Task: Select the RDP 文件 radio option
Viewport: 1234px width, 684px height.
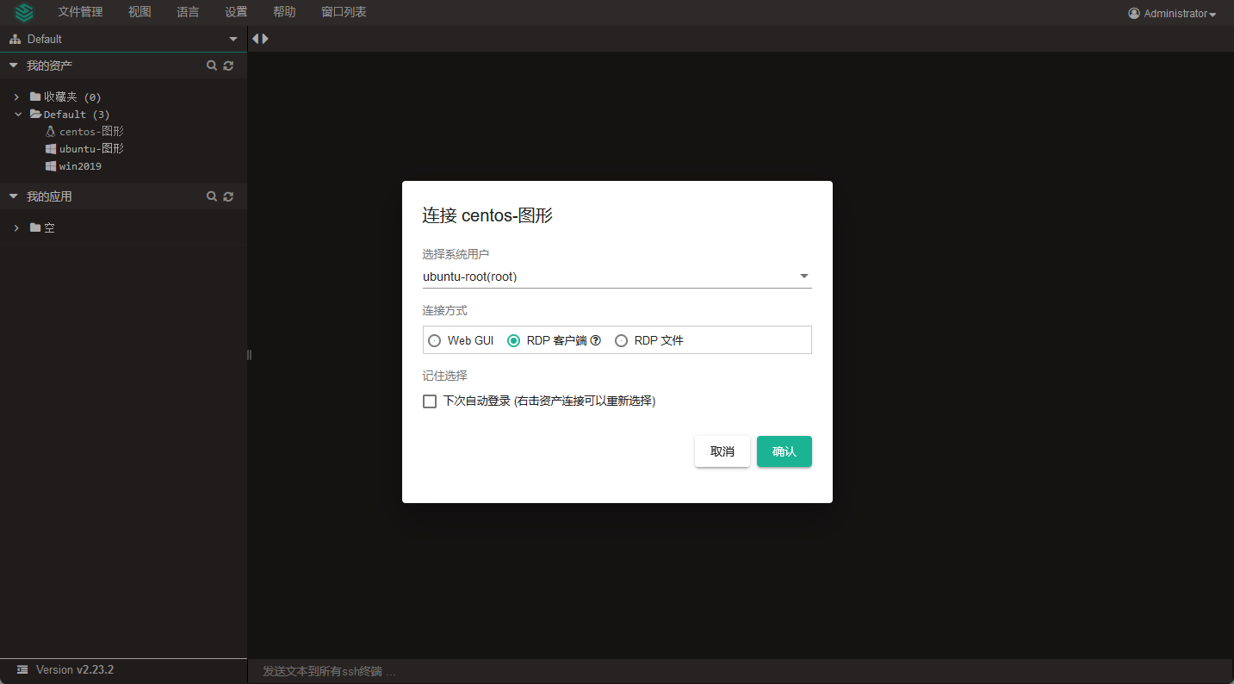Action: coord(622,340)
